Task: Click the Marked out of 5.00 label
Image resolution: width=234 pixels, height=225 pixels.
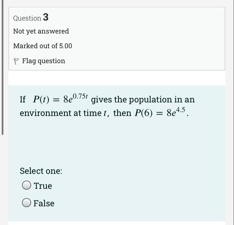Action: (43, 46)
